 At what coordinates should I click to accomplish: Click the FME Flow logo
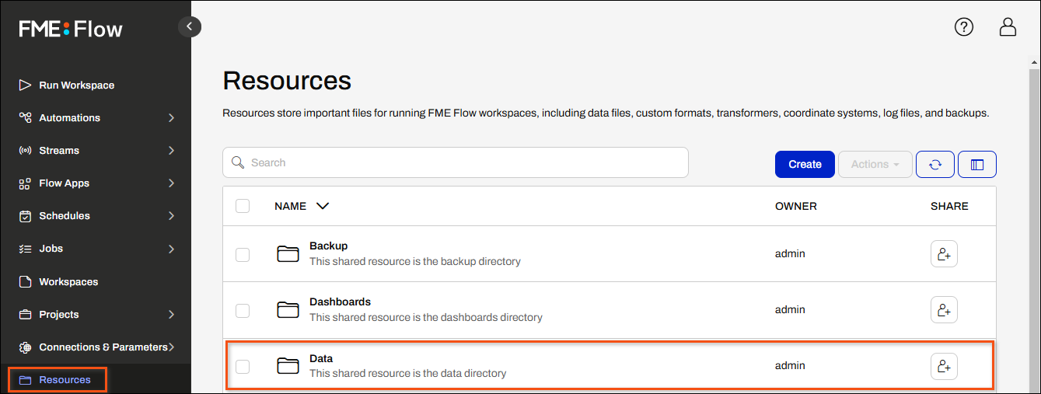71,30
